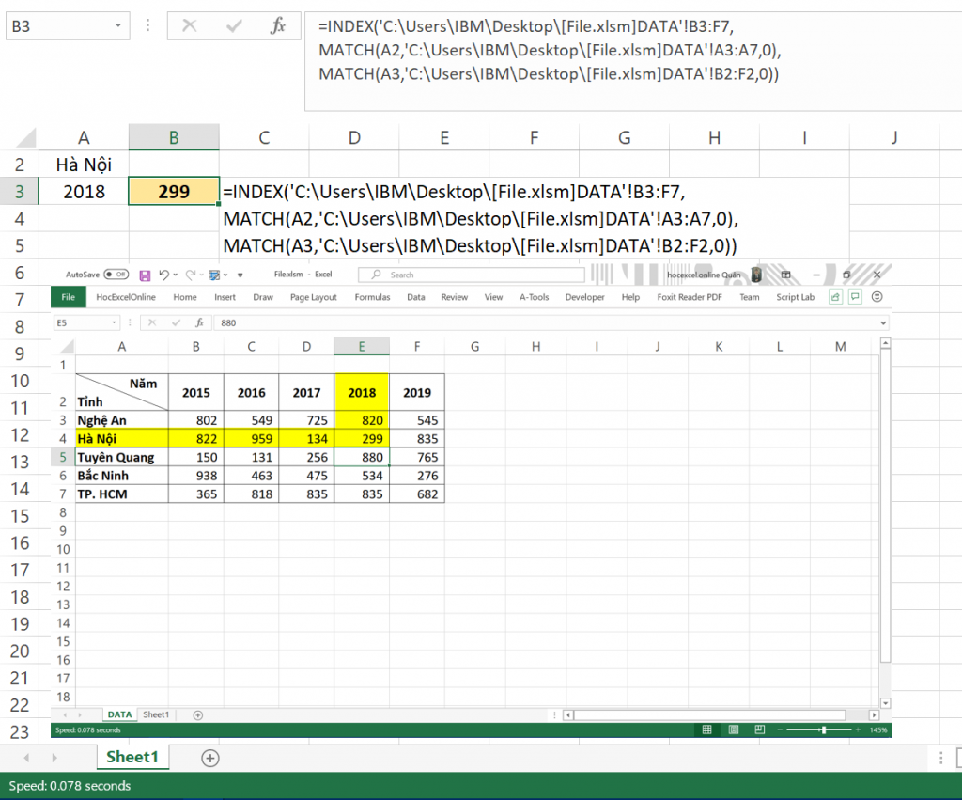Click the Insert Function fx icon in outer formula bar
This screenshot has height=800, width=962.
click(278, 26)
